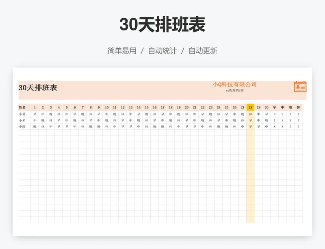Select the day '14' column header
The height and width of the screenshot is (249, 325).
click(139, 107)
